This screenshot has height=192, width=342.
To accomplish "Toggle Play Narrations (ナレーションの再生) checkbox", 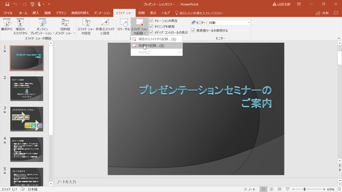I will pos(151,20).
